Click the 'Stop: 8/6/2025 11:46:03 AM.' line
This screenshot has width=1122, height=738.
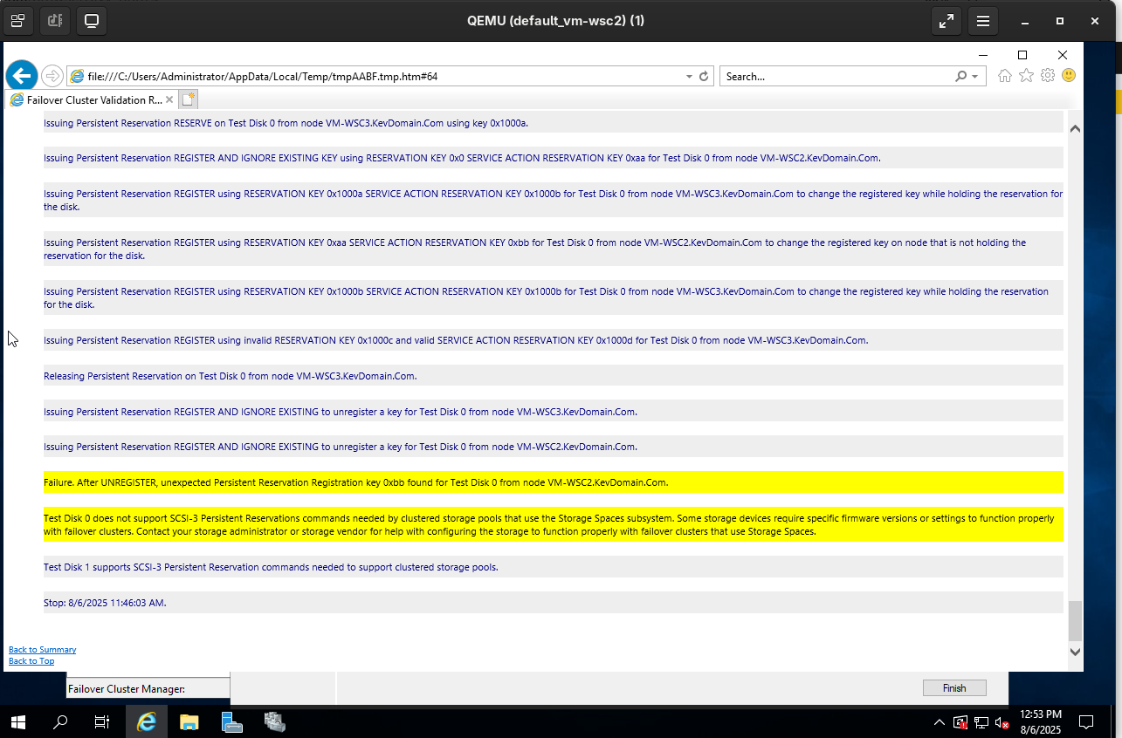pos(554,603)
